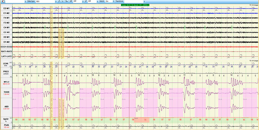This screenshot has width=259, height=130.
Task: Select the LAT1-LAT2 channel label
Action: click(6, 57)
